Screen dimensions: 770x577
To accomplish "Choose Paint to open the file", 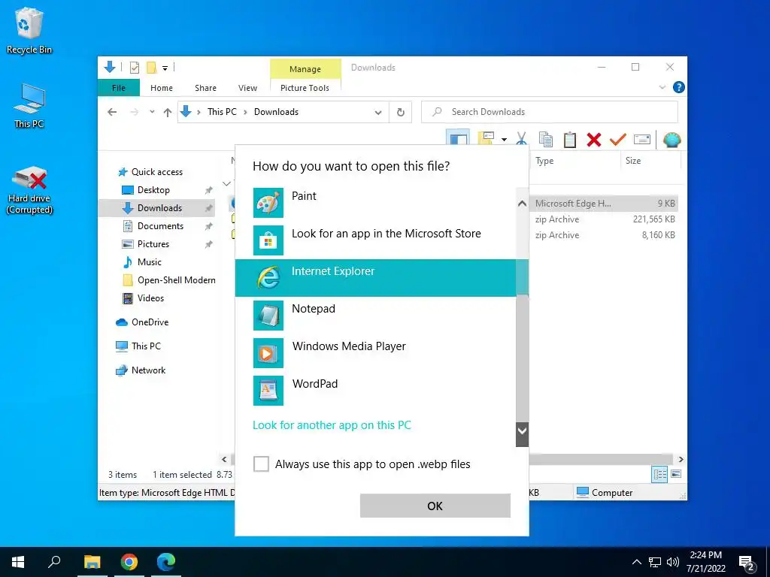I will (x=376, y=203).
